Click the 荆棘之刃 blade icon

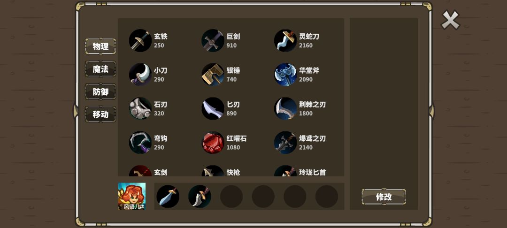285,108
